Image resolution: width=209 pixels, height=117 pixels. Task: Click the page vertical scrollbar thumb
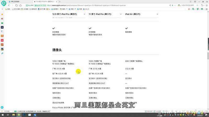tap(208, 56)
